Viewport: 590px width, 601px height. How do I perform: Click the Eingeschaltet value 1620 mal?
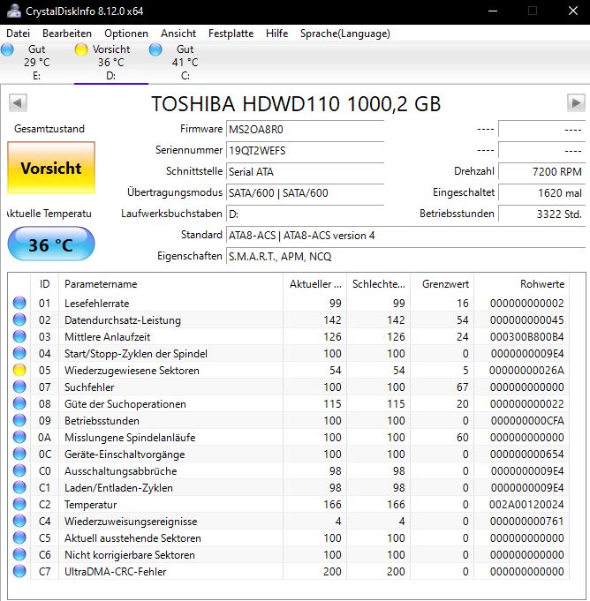point(541,192)
